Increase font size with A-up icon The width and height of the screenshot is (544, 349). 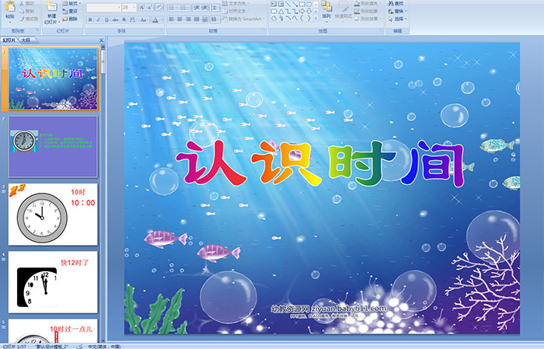(x=142, y=7)
